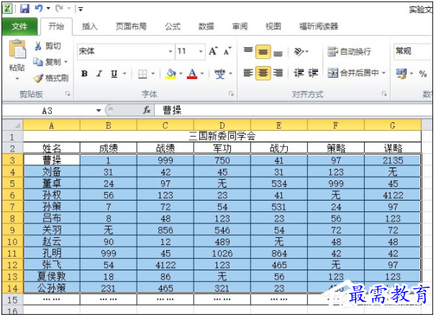Click the red font color A icon
Image resolution: width=436 pixels, height=317 pixels.
192,73
